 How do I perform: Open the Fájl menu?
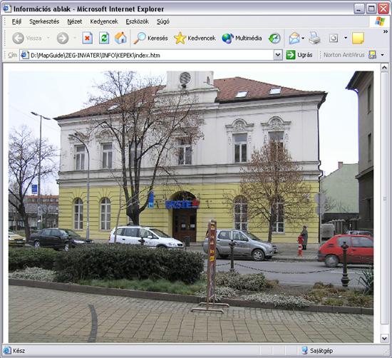pos(16,22)
